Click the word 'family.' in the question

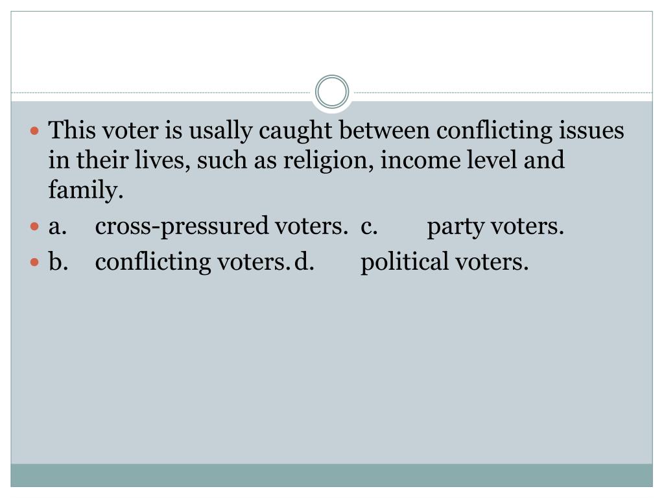86,190
